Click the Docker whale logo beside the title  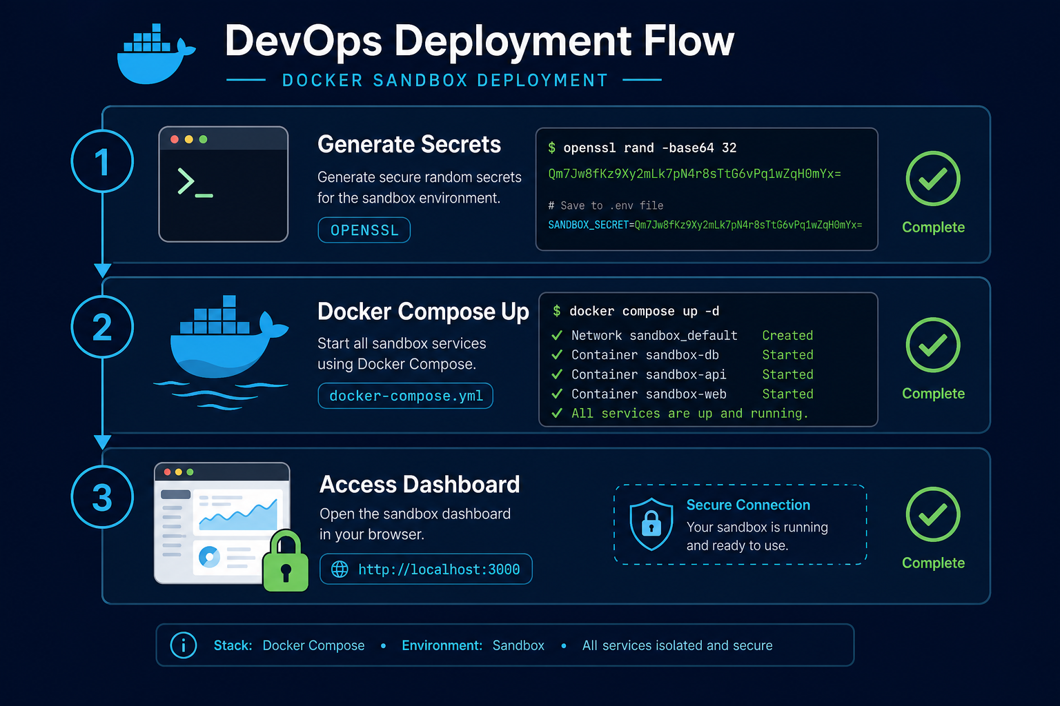click(x=156, y=54)
